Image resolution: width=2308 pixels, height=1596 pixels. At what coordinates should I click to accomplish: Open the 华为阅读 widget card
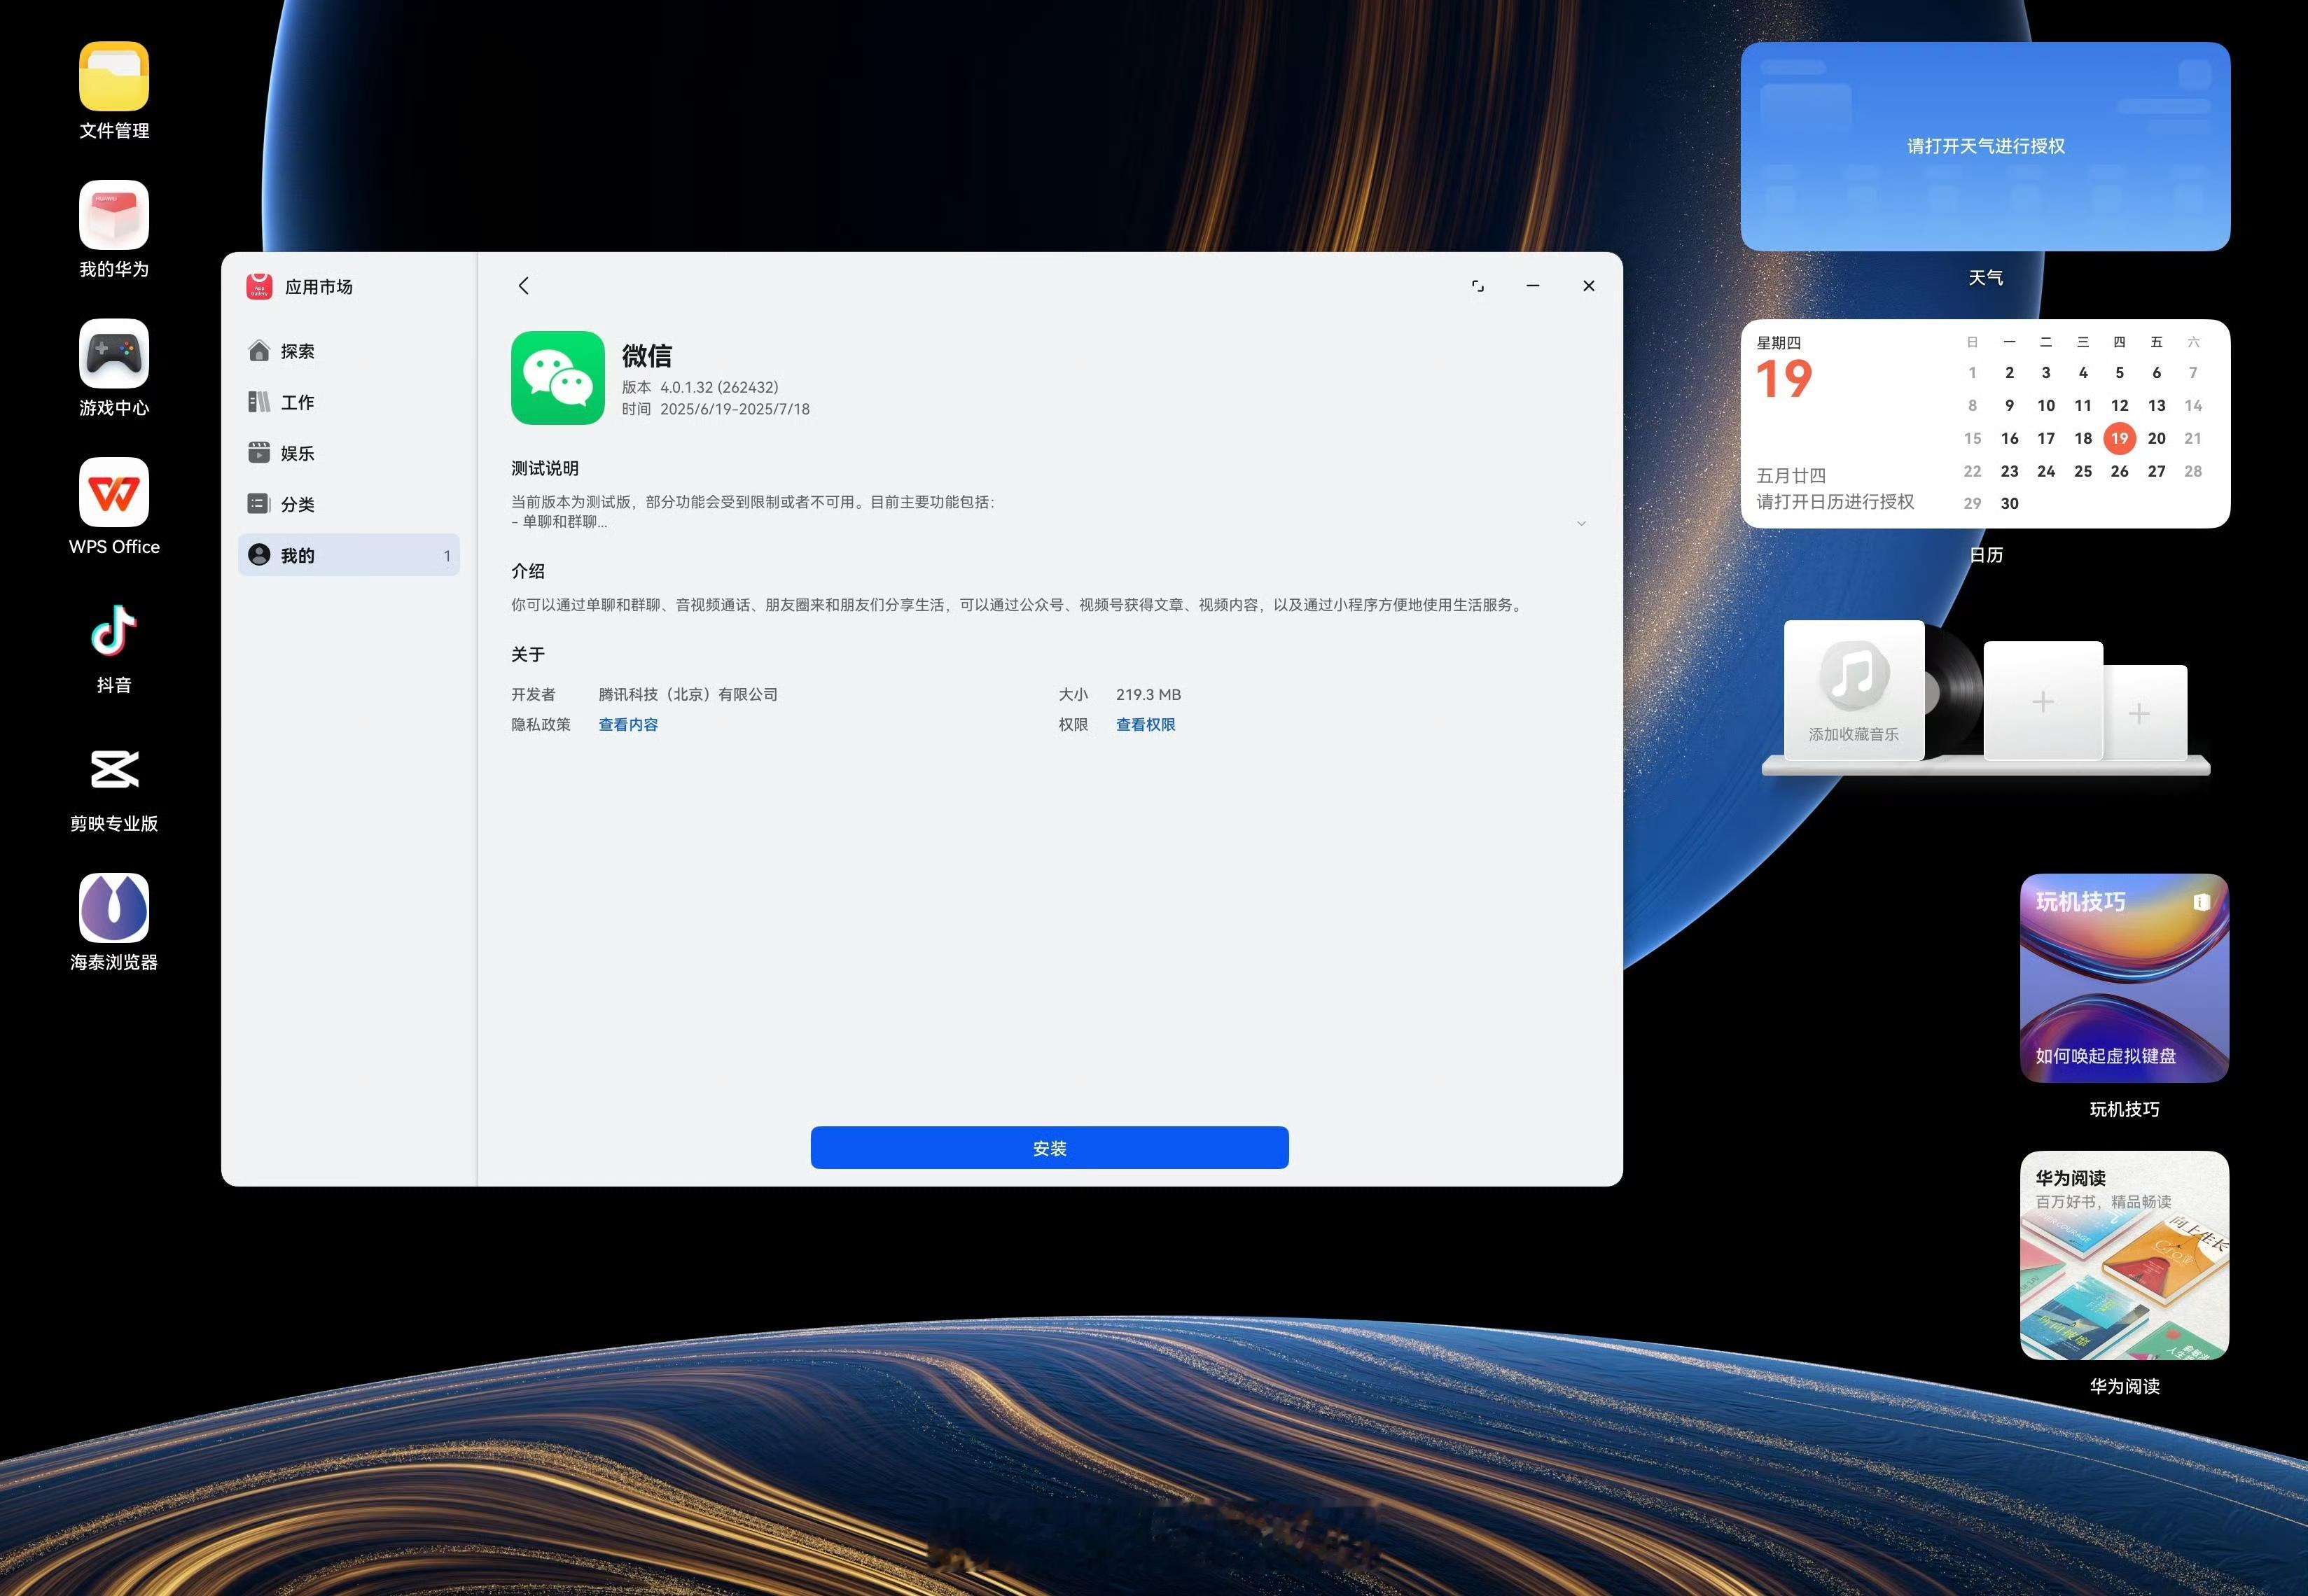pyautogui.click(x=2124, y=1256)
